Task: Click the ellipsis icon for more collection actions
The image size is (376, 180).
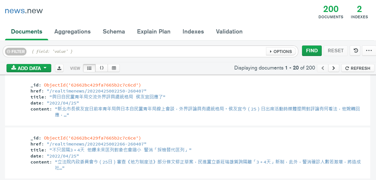Action: 369,50
